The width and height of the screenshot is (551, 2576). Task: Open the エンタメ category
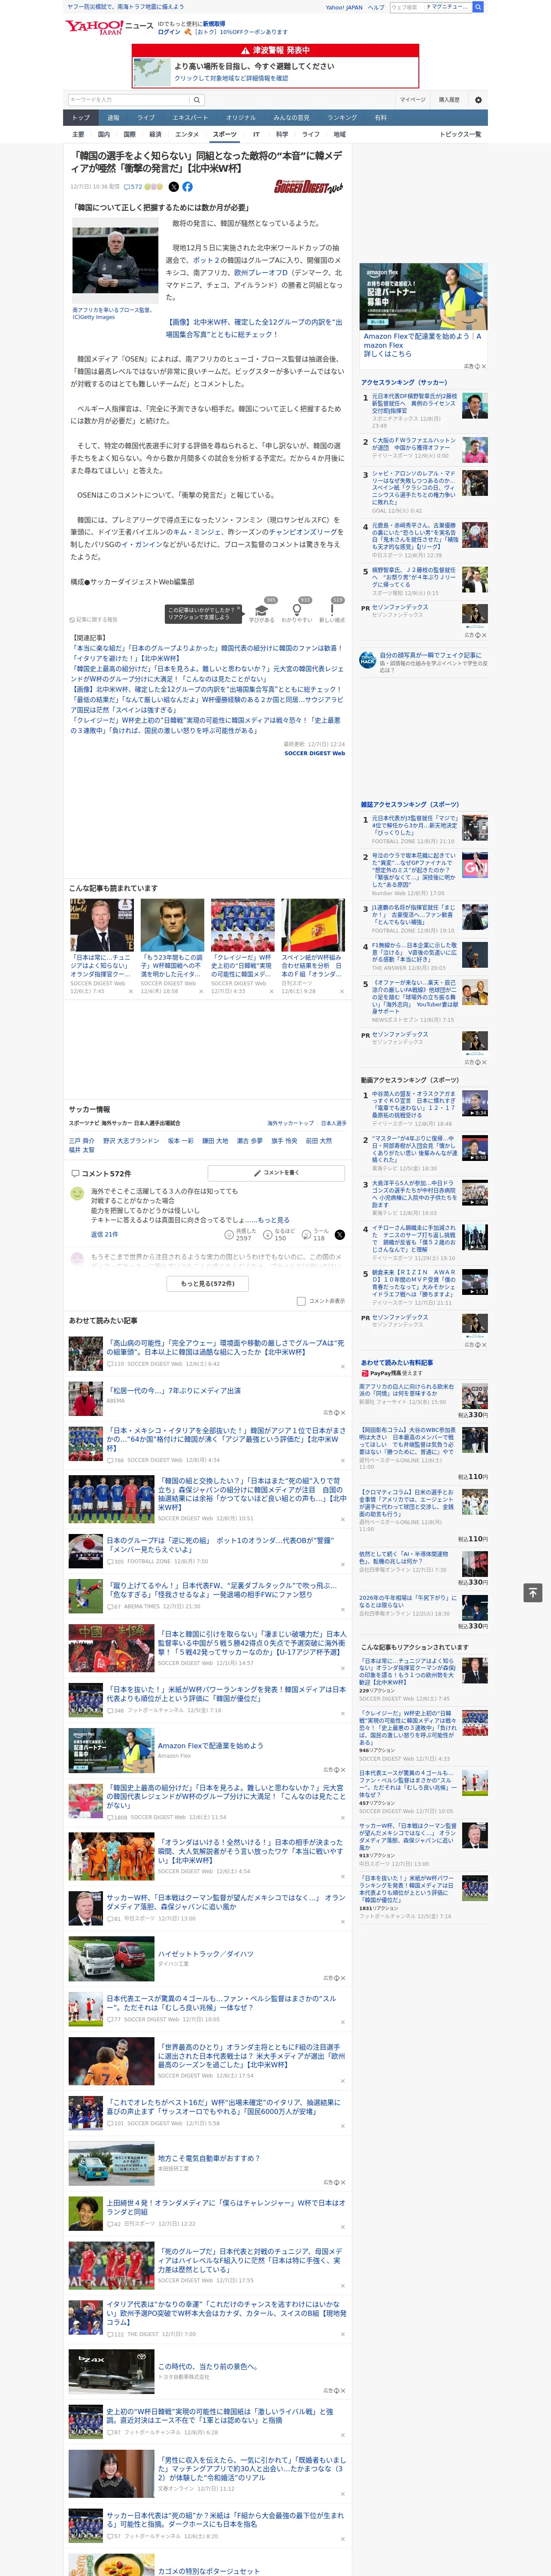pyautogui.click(x=187, y=134)
